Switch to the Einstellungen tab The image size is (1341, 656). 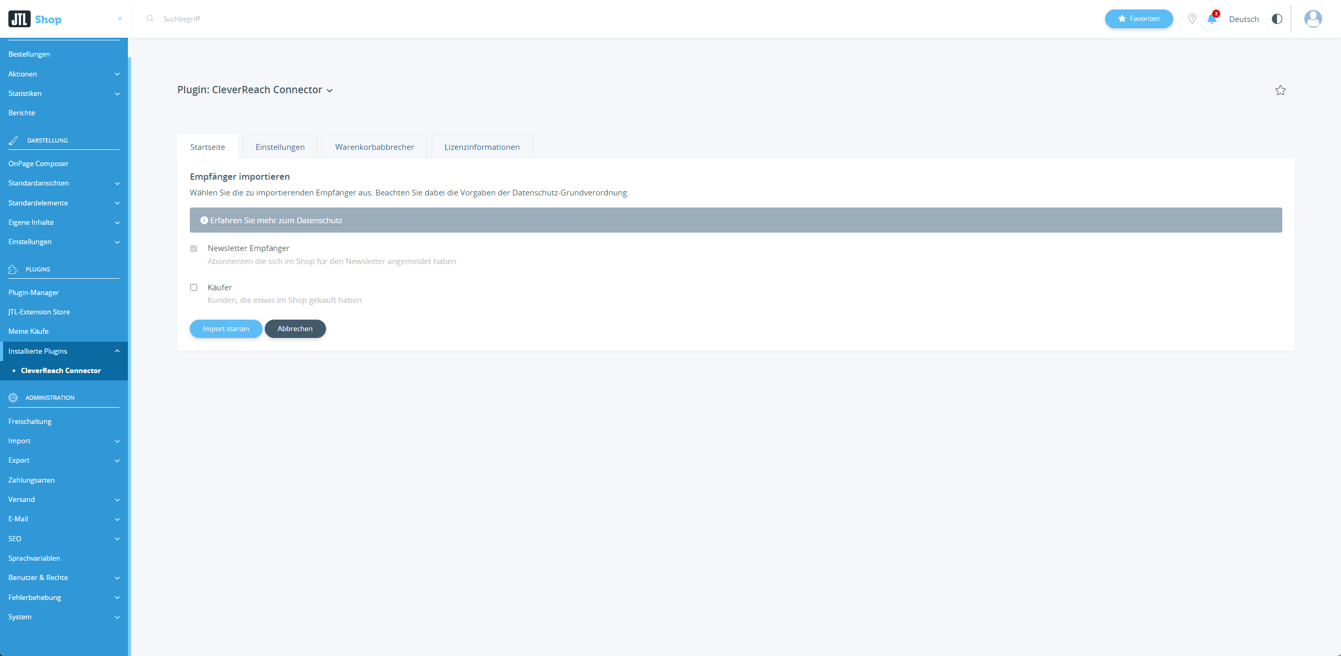280,147
